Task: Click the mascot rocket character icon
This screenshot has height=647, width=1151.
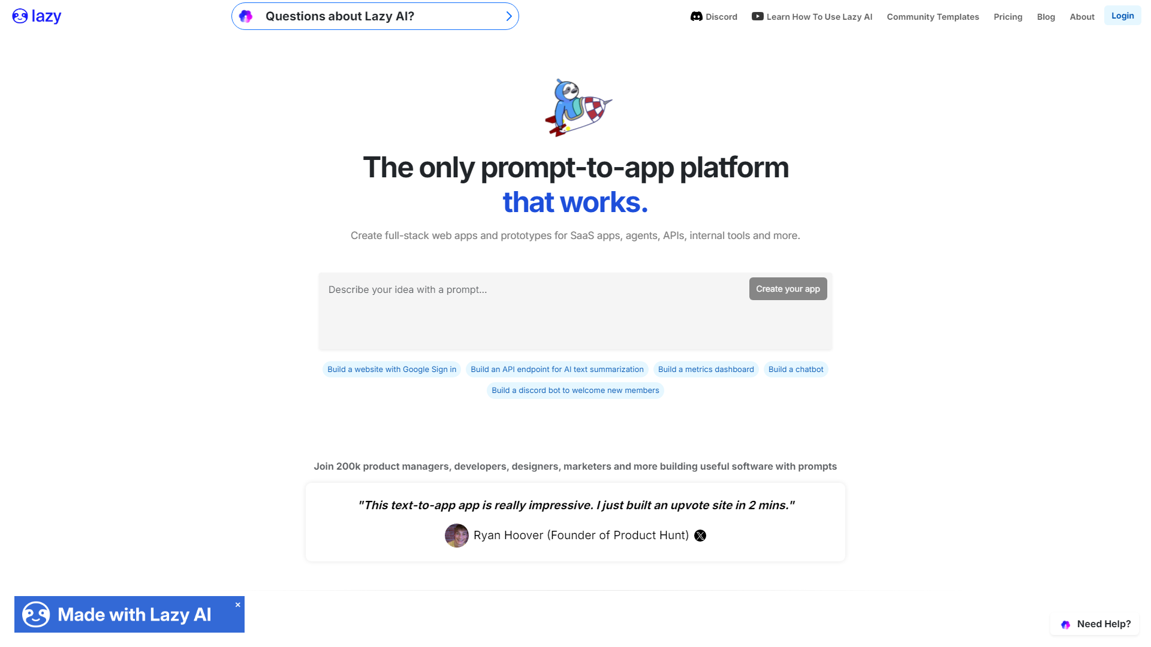Action: coord(575,107)
